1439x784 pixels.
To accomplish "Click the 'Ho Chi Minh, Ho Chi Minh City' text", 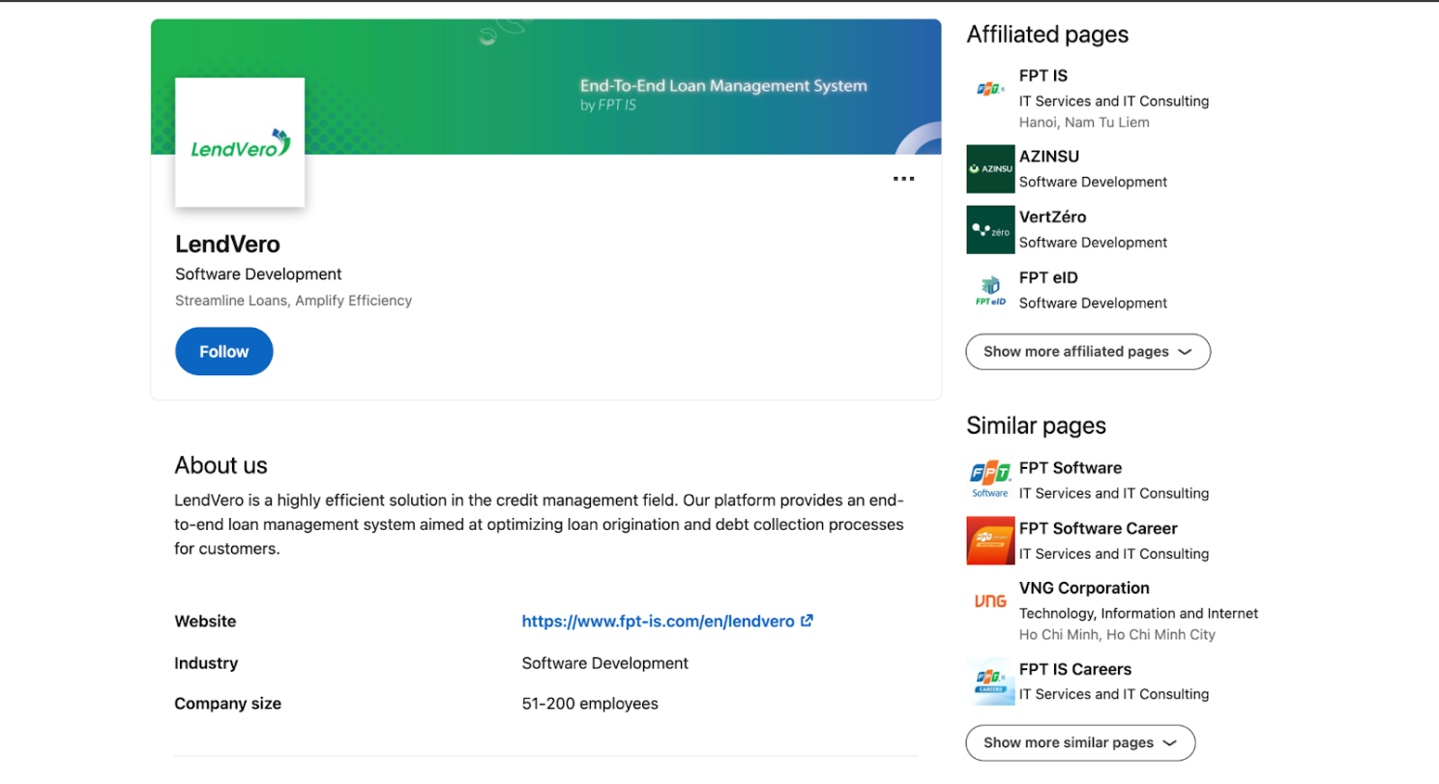I will pyautogui.click(x=1117, y=635).
